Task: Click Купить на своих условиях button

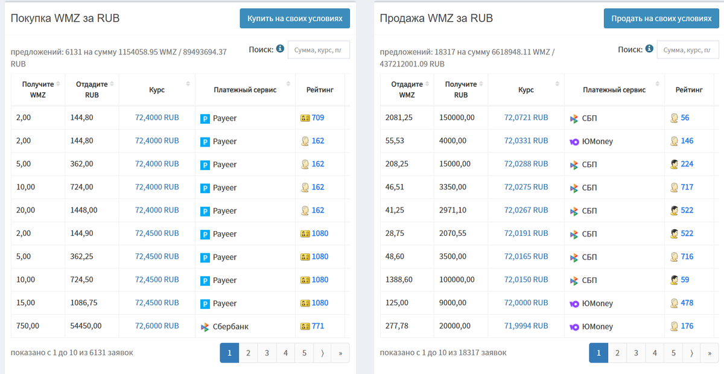Action: [294, 18]
